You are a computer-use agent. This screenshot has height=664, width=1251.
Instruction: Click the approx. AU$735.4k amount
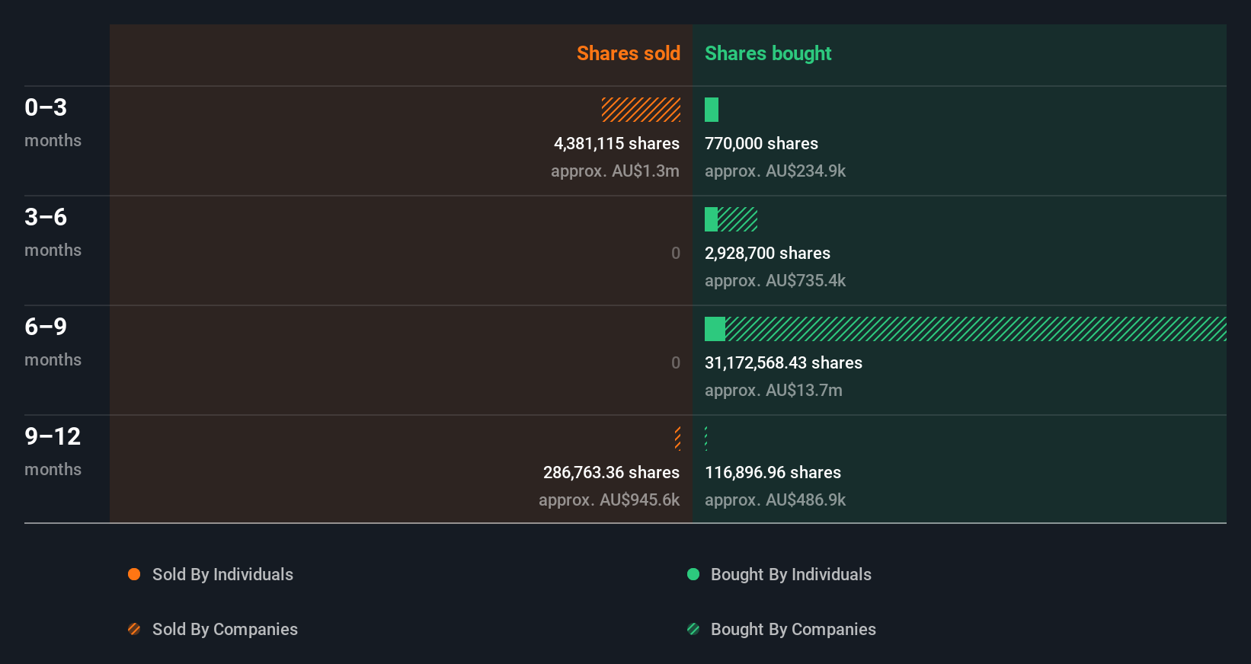pyautogui.click(x=775, y=280)
